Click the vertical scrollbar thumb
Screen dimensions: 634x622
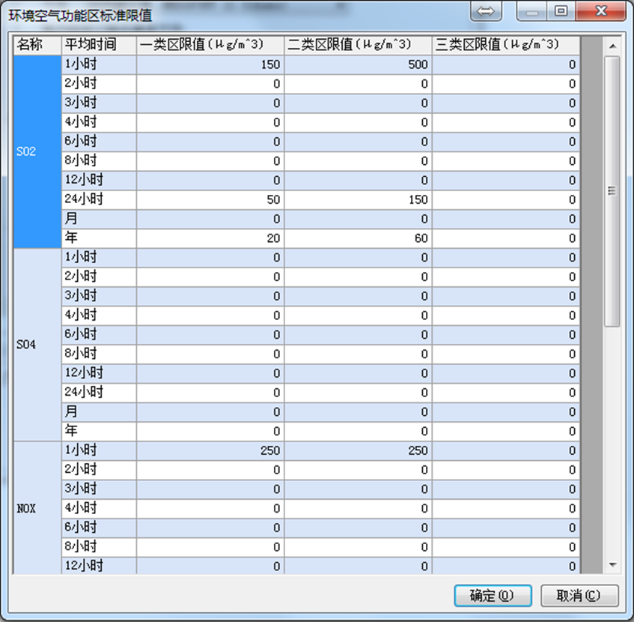(612, 191)
